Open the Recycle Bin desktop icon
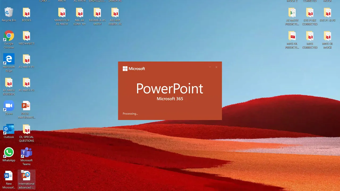 (x=9, y=15)
